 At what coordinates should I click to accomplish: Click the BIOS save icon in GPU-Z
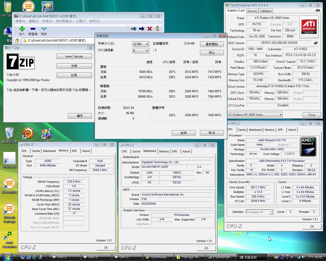(x=316, y=43)
